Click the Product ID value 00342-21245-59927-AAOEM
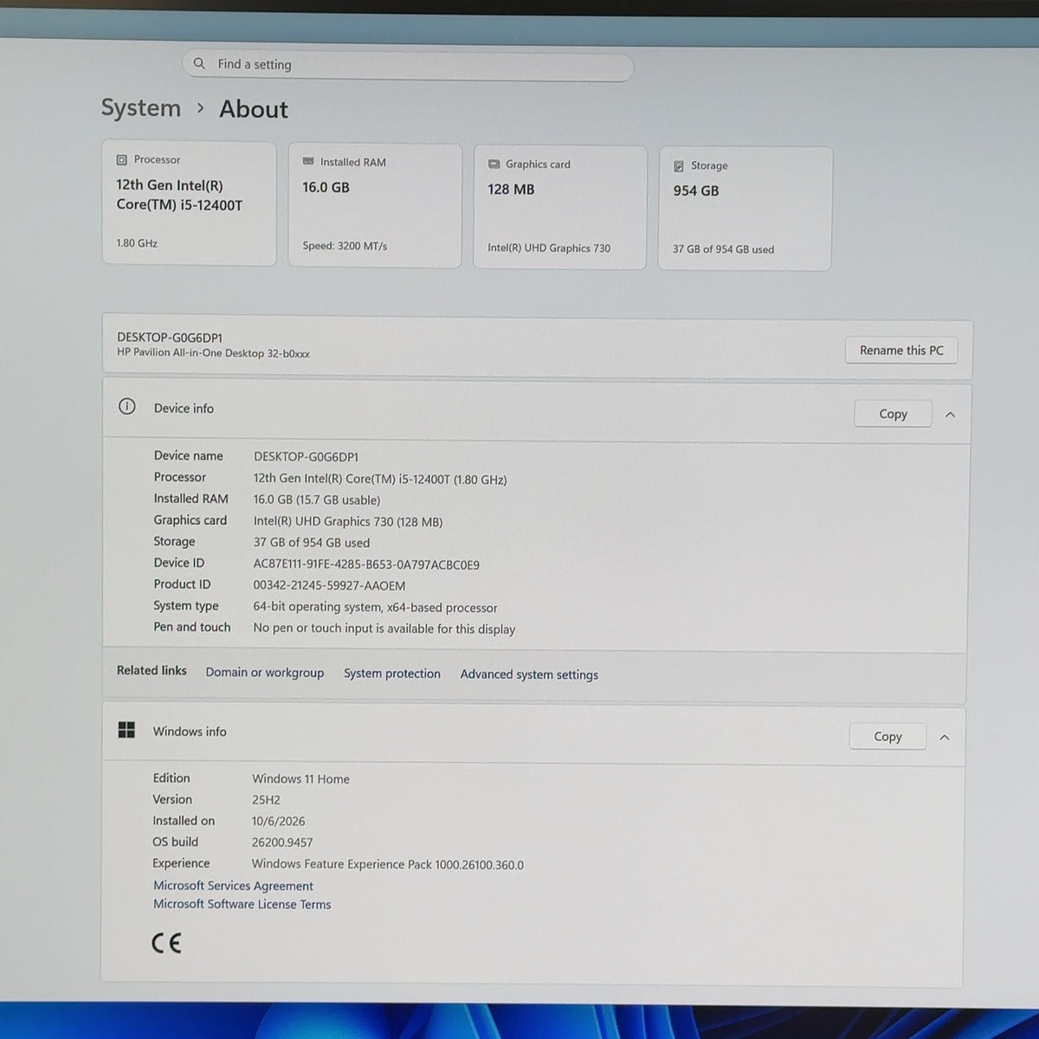 (329, 585)
